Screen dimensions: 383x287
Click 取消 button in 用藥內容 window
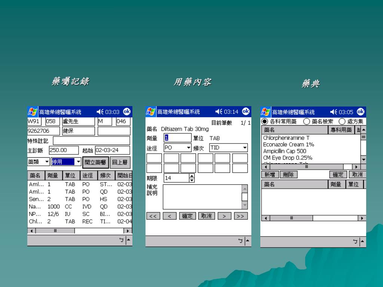[206, 216]
